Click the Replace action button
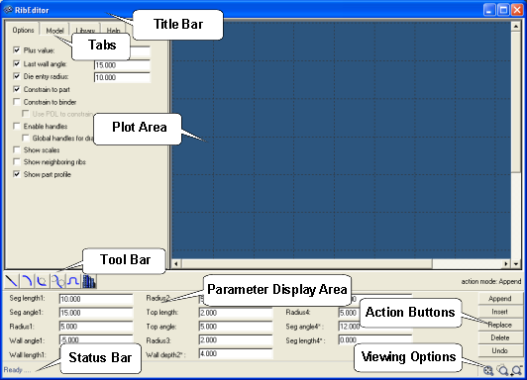The width and height of the screenshot is (527, 380). (x=500, y=325)
